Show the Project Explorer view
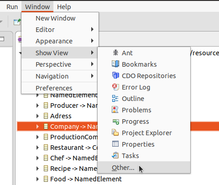This screenshot has height=185, width=219. (144, 133)
